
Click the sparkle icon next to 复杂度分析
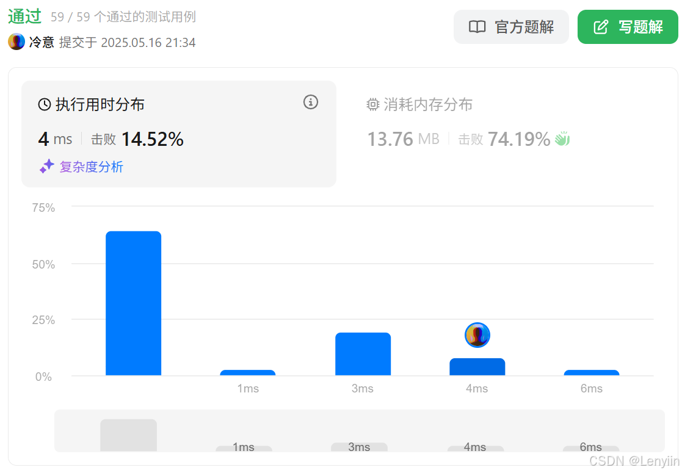point(46,167)
